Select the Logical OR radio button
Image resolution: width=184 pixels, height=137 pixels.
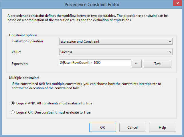(13, 112)
